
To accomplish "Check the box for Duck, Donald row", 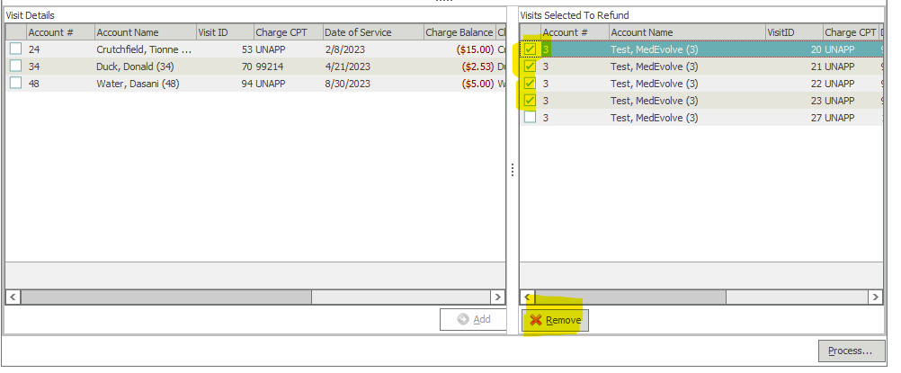I will 15,67.
